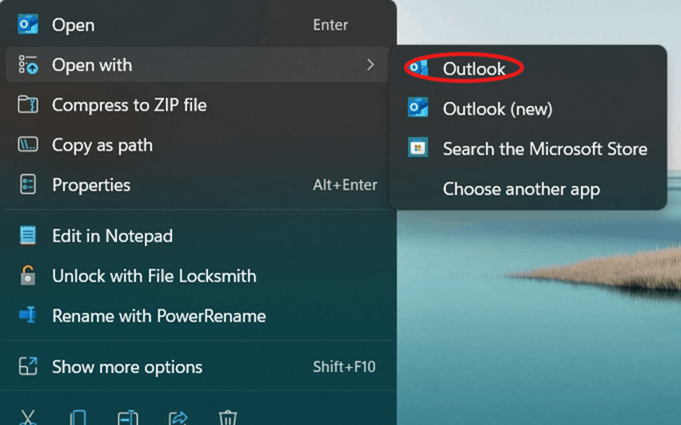Image resolution: width=681 pixels, height=425 pixels.
Task: Click the Microsoft Store icon in the submenu
Action: pyautogui.click(x=419, y=148)
